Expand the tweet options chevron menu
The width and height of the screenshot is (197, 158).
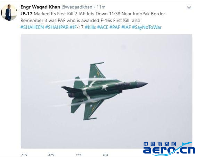tap(189, 8)
